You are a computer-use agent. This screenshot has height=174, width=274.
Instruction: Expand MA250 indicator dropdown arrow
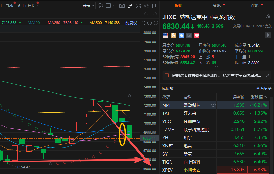(82, 23)
